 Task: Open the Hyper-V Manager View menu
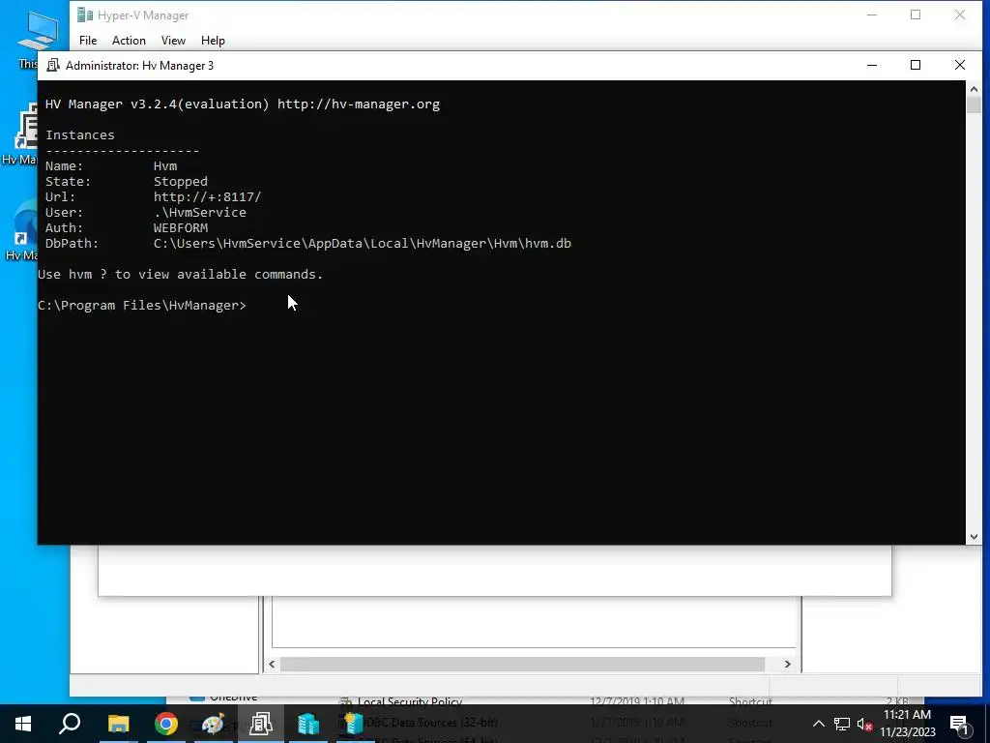(x=173, y=41)
